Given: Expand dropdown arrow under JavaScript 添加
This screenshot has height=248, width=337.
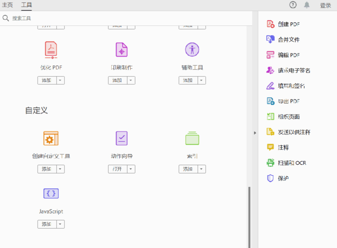Looking at the screenshot, I should pyautogui.click(x=60, y=224).
